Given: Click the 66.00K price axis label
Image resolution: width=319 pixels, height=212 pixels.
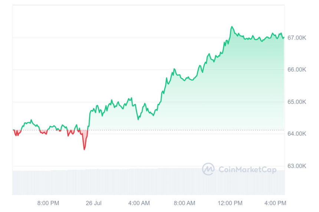Looking at the screenshot, I should pos(297,70).
